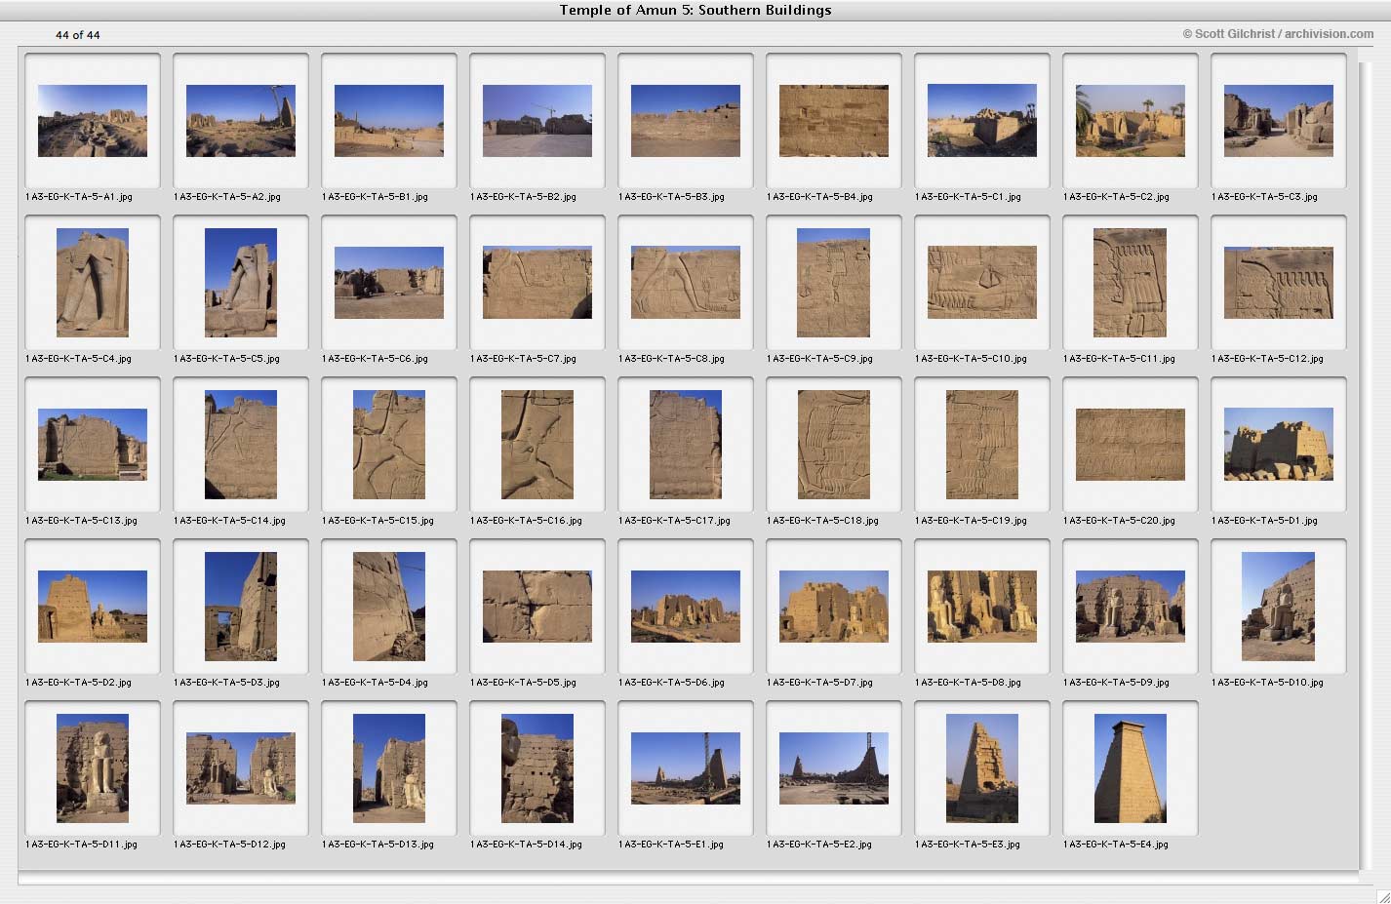Image resolution: width=1391 pixels, height=904 pixels.
Task: Select thumbnail 1A3-EG-K-TA-5-C10.jpg
Action: pyautogui.click(x=982, y=283)
